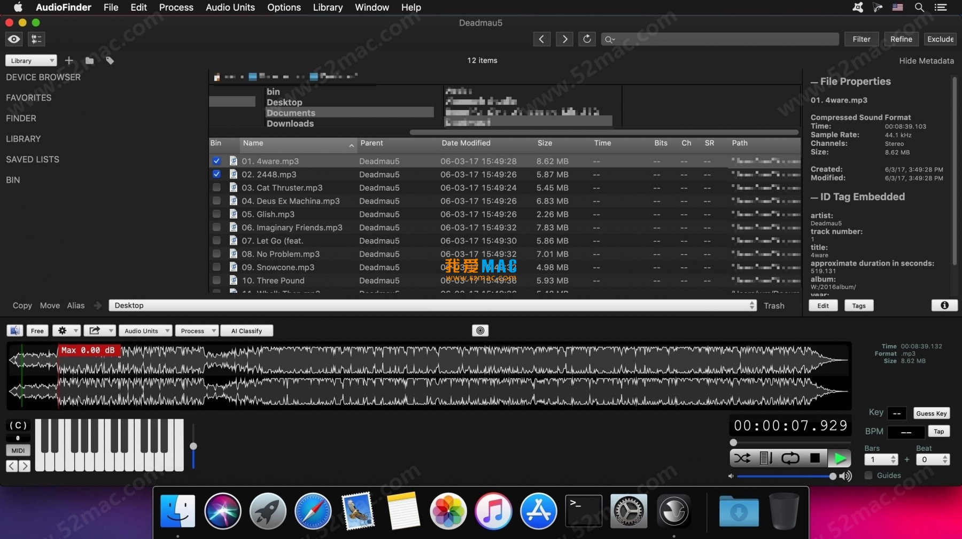
Task: Click the volume slider knob
Action: click(832, 476)
